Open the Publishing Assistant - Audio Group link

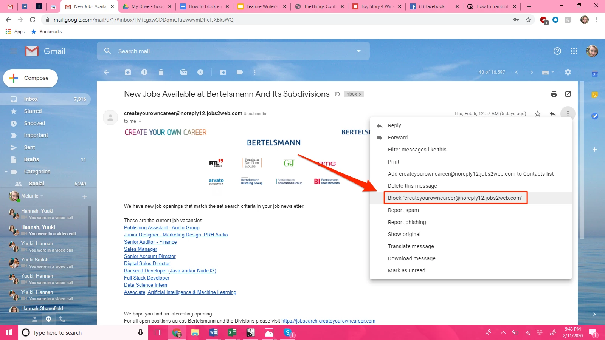[x=161, y=228]
